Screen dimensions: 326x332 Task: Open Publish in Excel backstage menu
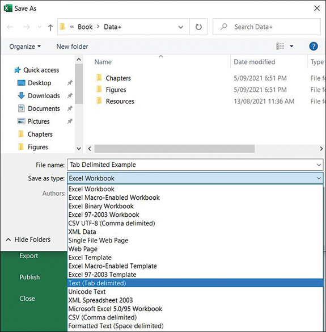[x=29, y=277]
